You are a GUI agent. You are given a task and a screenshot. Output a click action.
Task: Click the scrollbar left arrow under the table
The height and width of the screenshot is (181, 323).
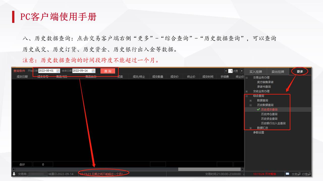coord(13,169)
